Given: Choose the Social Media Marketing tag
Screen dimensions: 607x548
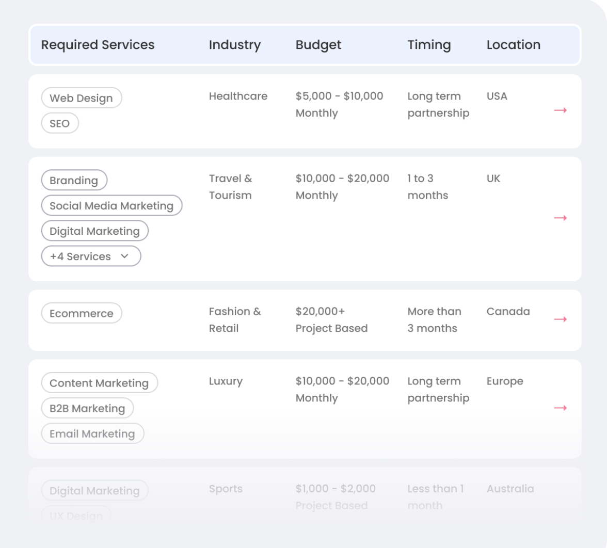Looking at the screenshot, I should coord(111,206).
